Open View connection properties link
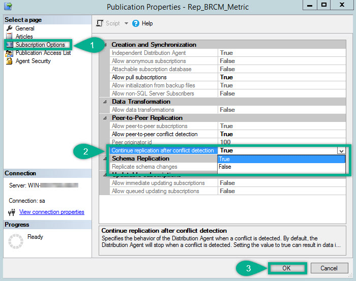This screenshot has height=281, width=356. (52, 212)
